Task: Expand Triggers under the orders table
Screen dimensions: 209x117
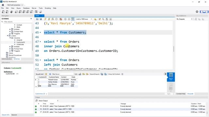Action: point(10,51)
